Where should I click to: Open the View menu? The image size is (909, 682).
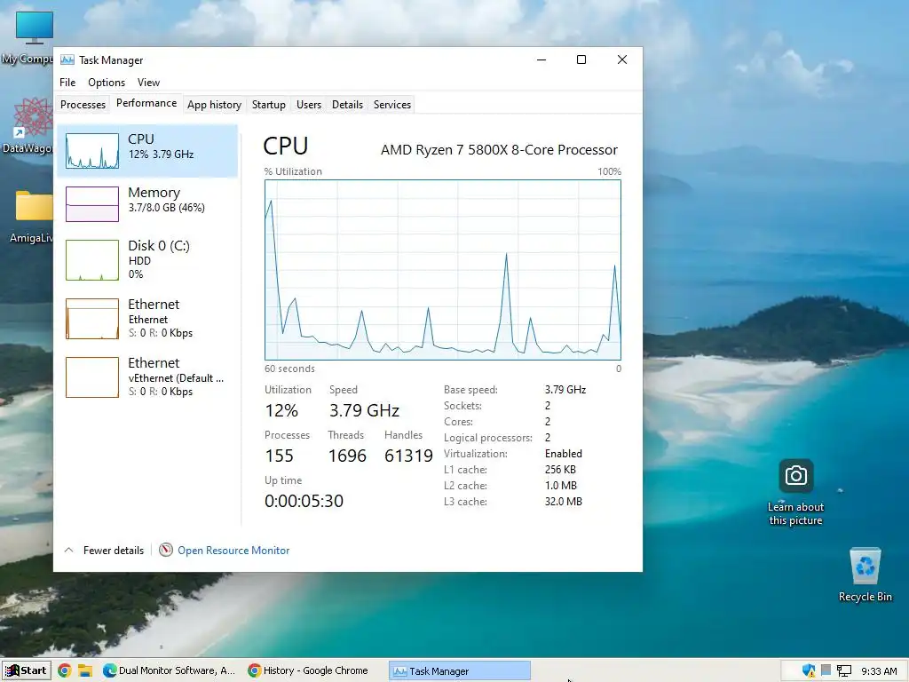pyautogui.click(x=148, y=83)
